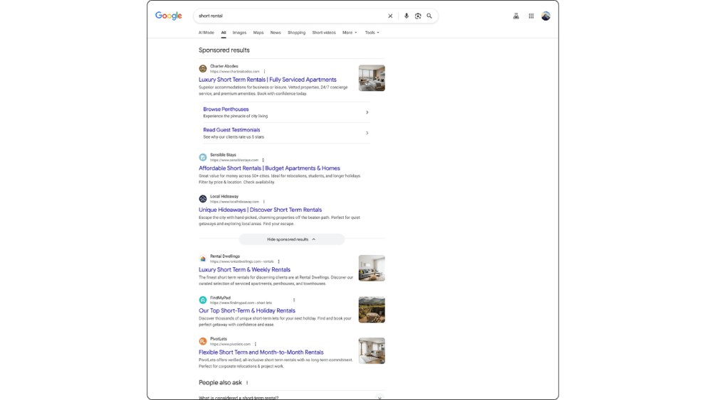
Task: Expand the Browse Penthouses sitelink chevron
Action: tap(367, 112)
